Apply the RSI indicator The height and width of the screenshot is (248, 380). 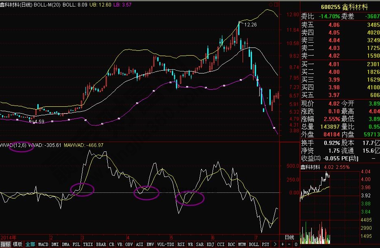click(181, 244)
